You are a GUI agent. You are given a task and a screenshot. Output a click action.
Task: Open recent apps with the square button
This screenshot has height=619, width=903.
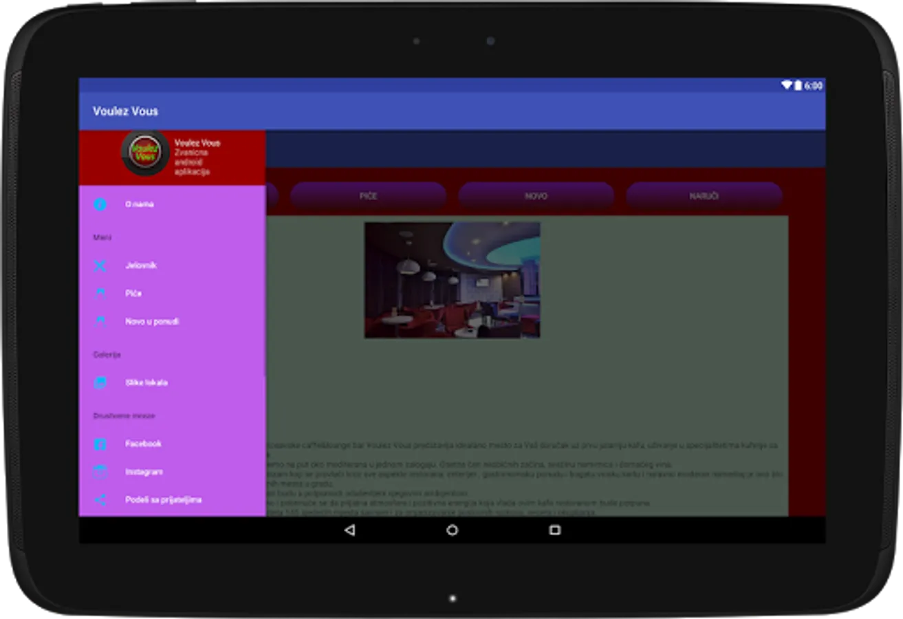(555, 530)
